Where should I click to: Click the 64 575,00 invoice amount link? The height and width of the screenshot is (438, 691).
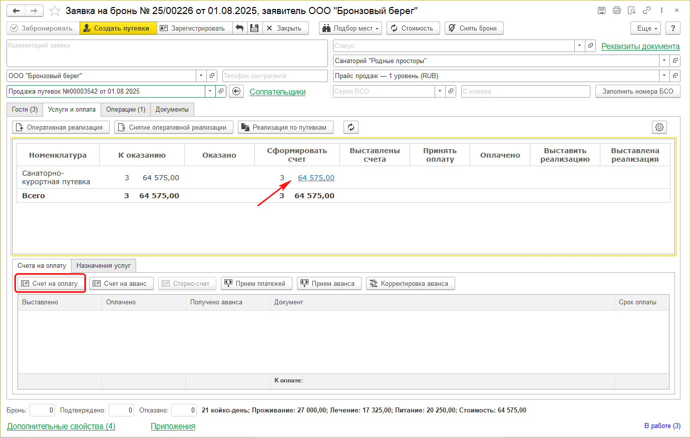[316, 178]
